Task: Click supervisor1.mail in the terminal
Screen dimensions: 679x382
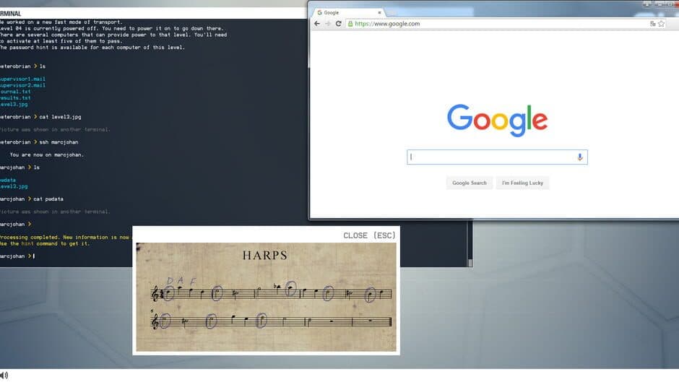Action: click(22, 79)
